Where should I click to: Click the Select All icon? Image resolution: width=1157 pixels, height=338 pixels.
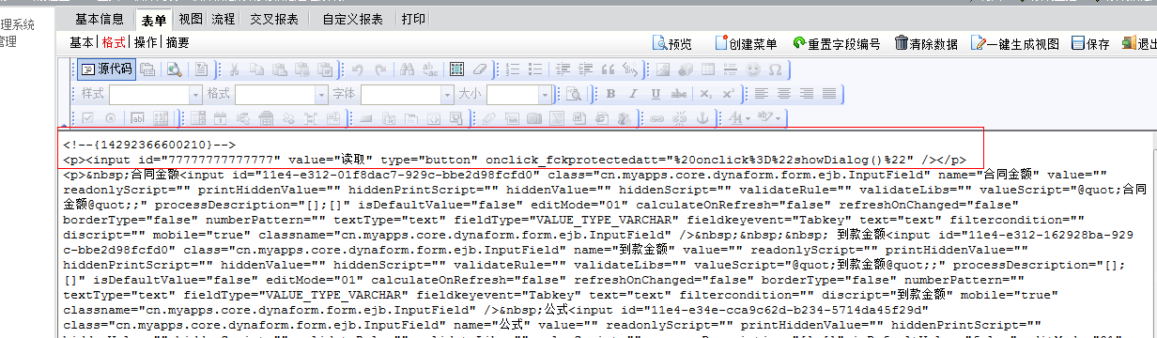(x=456, y=69)
